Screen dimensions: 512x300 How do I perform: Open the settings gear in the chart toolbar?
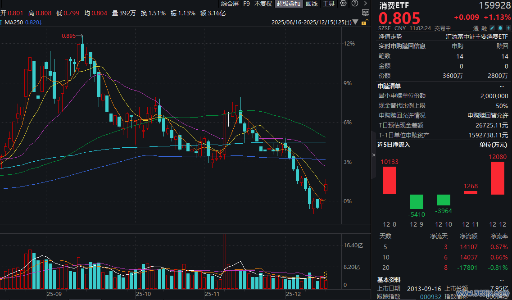343,4
